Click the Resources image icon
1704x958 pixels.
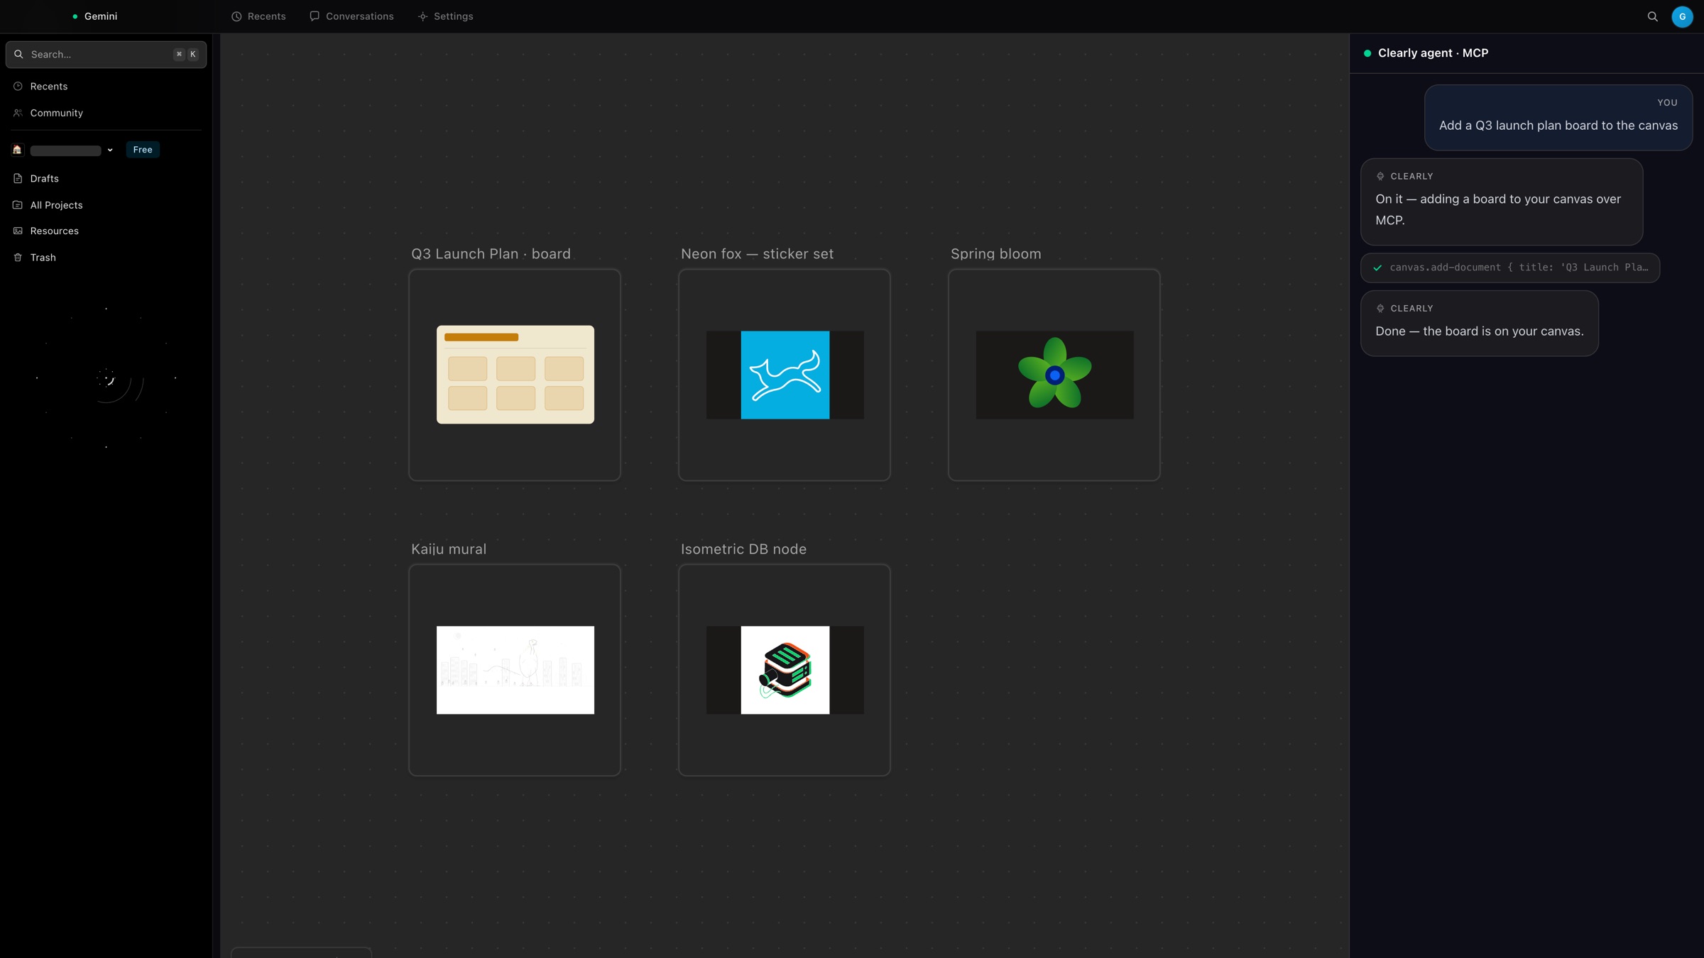pos(18,231)
